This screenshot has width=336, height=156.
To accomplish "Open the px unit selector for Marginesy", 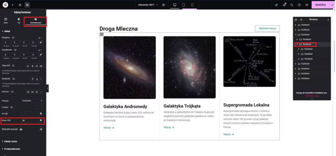I will [40, 38].
